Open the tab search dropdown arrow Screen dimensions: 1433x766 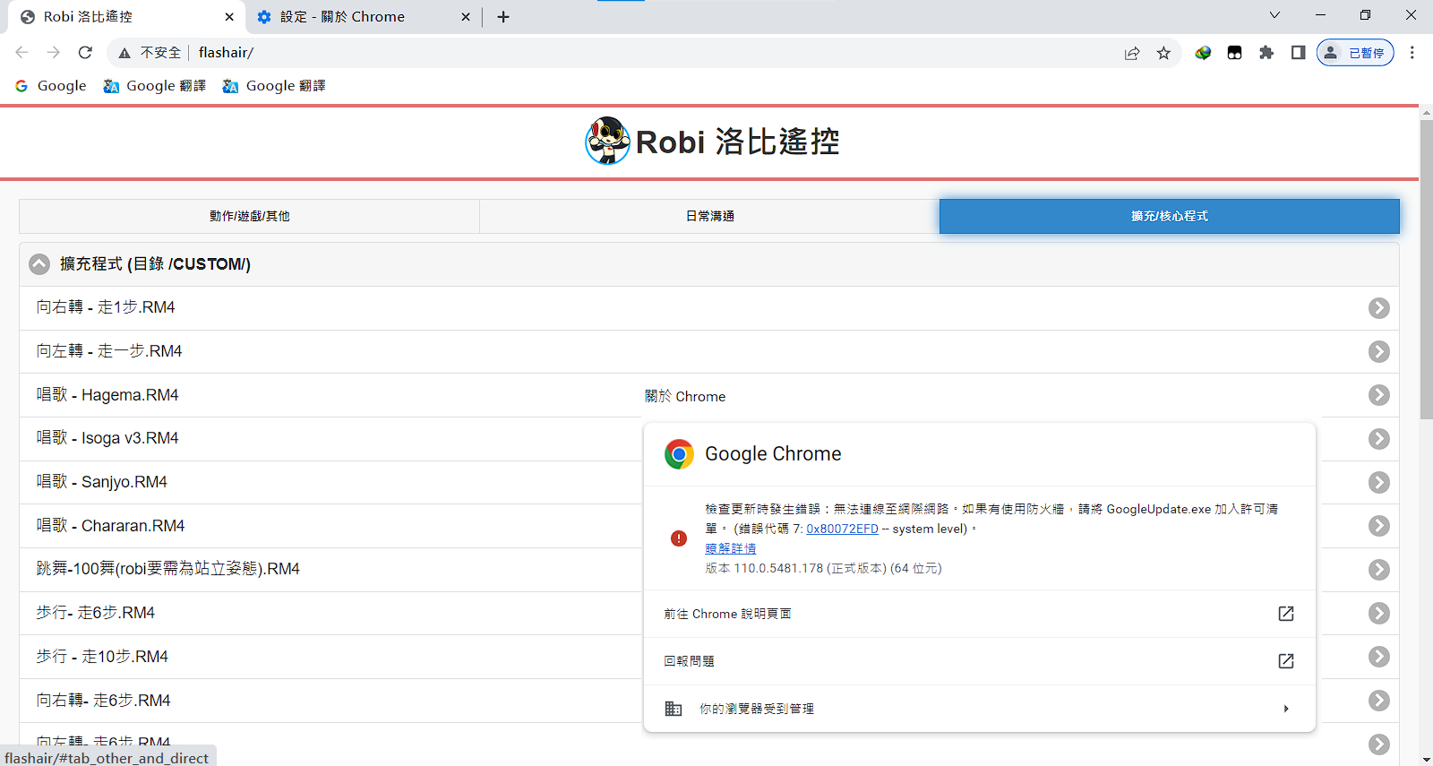1274,15
